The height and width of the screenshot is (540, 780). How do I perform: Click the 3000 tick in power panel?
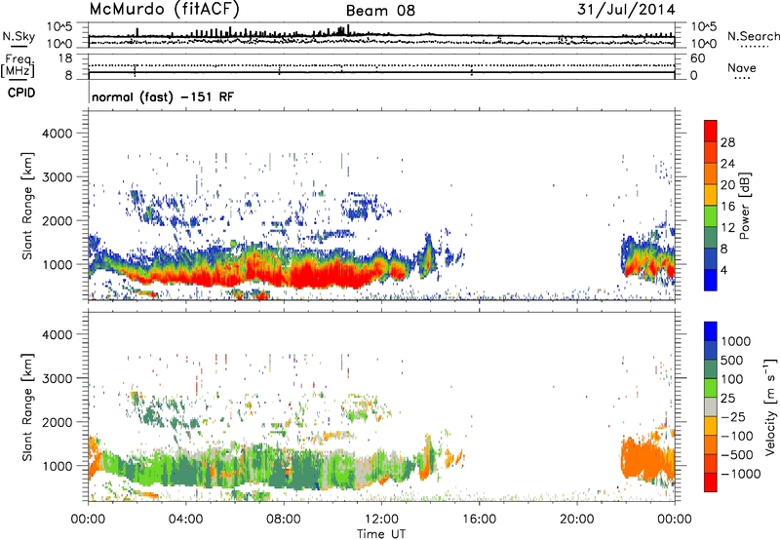58,177
